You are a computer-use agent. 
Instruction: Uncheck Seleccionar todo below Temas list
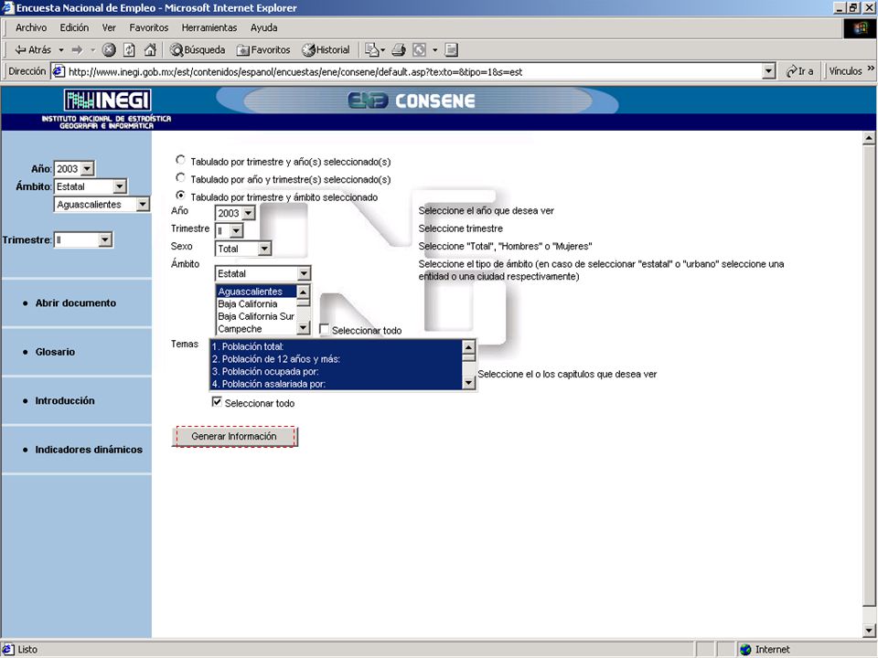coord(217,402)
